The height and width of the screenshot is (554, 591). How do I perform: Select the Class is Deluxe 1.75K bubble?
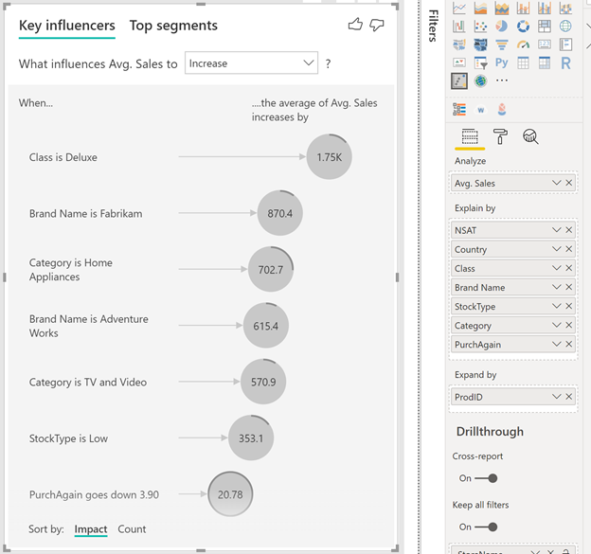coord(329,157)
